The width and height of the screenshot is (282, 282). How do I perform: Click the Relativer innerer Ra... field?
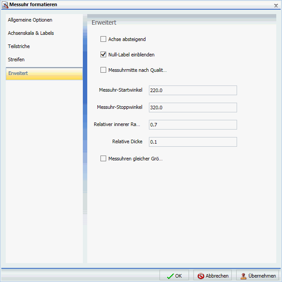[x=193, y=125]
